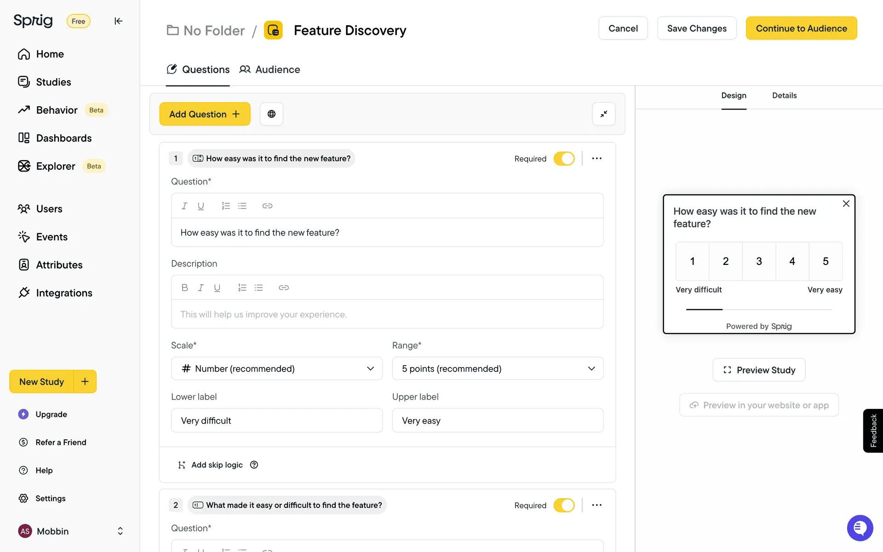Collapse the sidebar with the arrow icon

pos(118,21)
